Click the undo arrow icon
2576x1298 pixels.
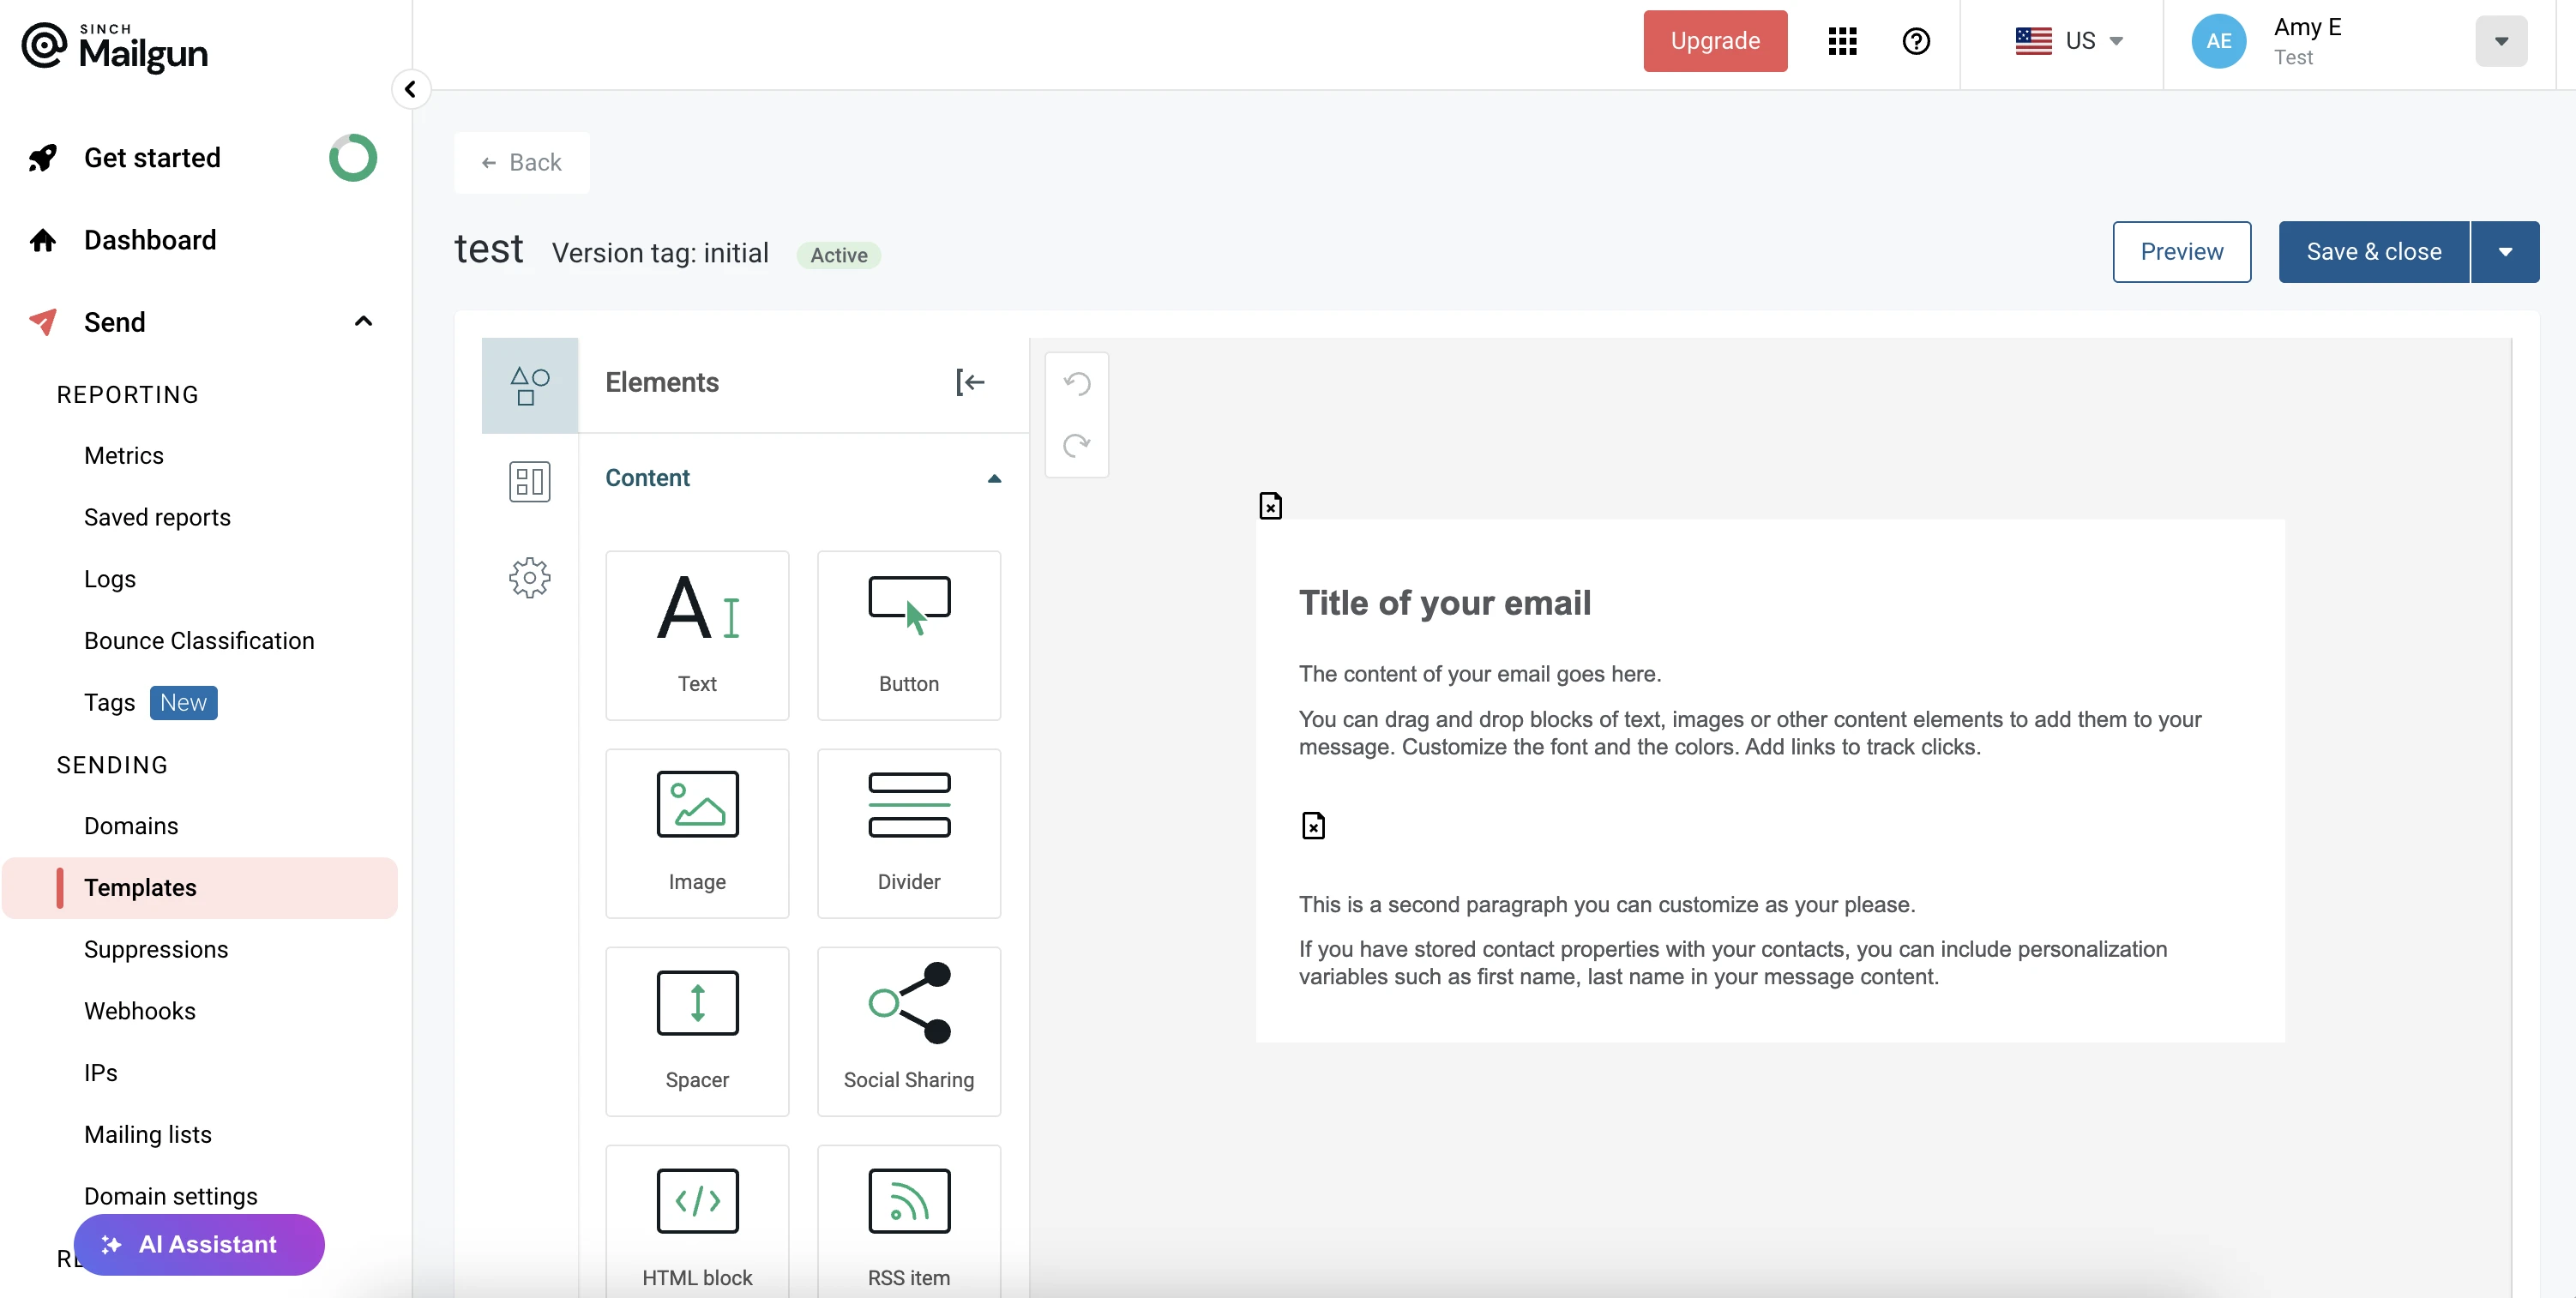tap(1076, 384)
